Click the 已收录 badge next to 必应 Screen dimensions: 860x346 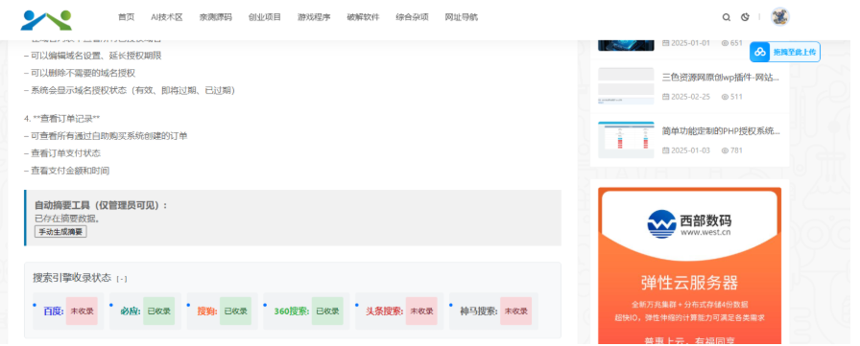pyautogui.click(x=159, y=311)
